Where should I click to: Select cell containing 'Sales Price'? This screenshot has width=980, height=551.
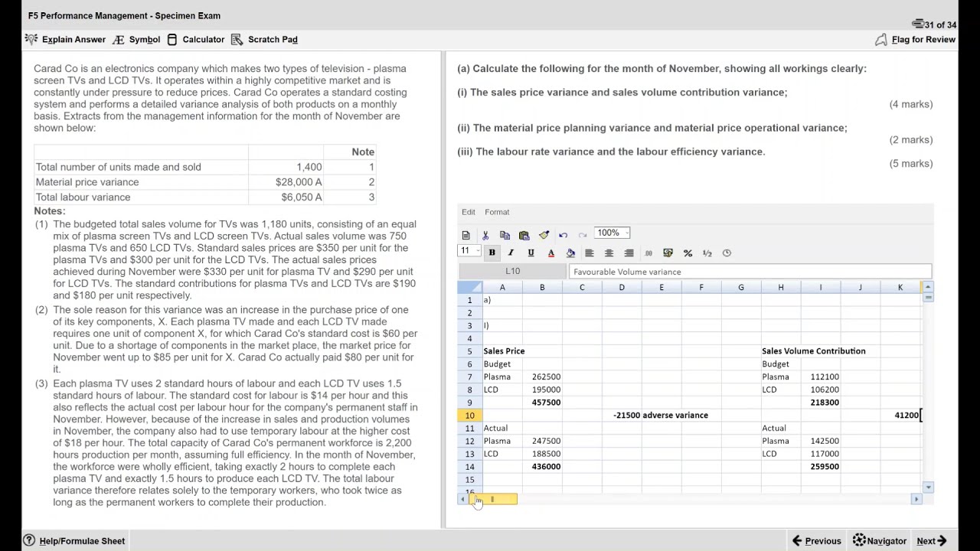[x=504, y=351]
